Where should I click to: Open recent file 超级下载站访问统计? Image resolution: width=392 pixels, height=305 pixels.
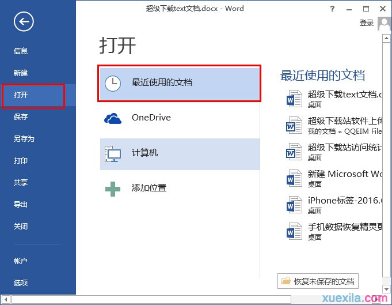(333, 152)
